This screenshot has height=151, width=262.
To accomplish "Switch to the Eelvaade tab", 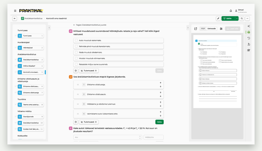I will coord(212,28).
